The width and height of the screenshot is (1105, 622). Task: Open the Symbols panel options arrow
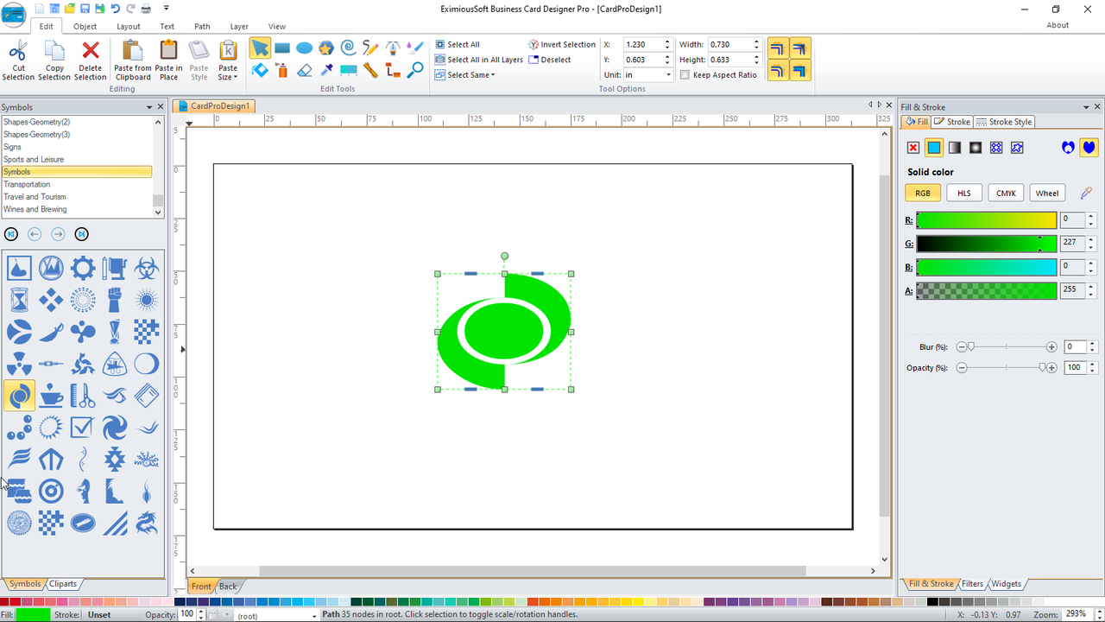(148, 107)
